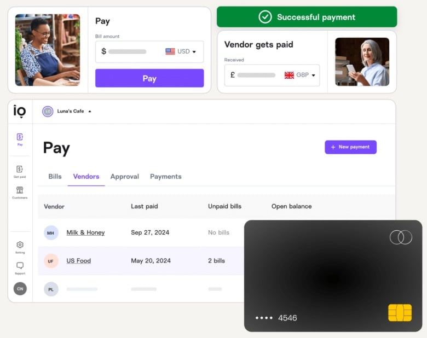Viewport: 427px width, 338px height.
Task: Switch to the Approval tab
Action: pyautogui.click(x=125, y=177)
